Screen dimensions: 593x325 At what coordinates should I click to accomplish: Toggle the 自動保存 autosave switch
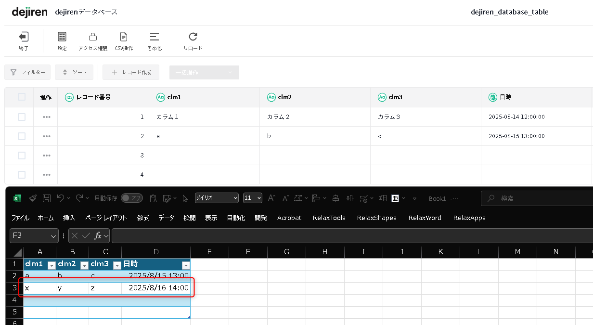pos(131,198)
